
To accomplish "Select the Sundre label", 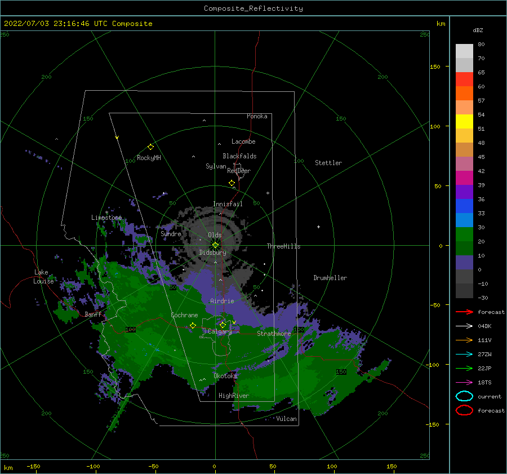I will 171,234.
